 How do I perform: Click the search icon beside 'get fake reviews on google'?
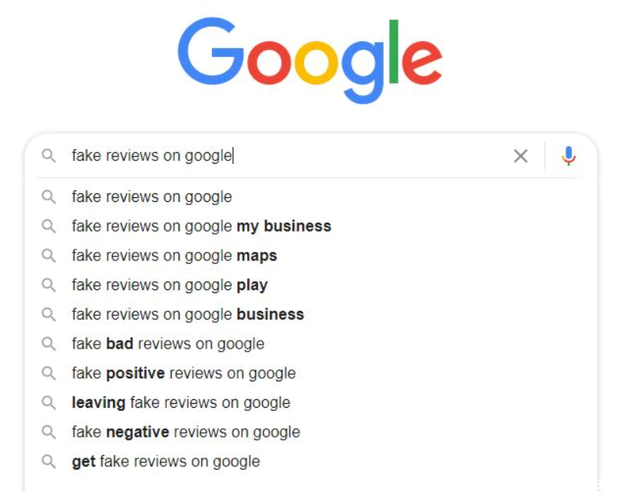click(x=49, y=462)
